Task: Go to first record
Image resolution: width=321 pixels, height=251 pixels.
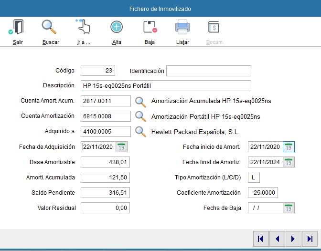Action: [x=260, y=239]
